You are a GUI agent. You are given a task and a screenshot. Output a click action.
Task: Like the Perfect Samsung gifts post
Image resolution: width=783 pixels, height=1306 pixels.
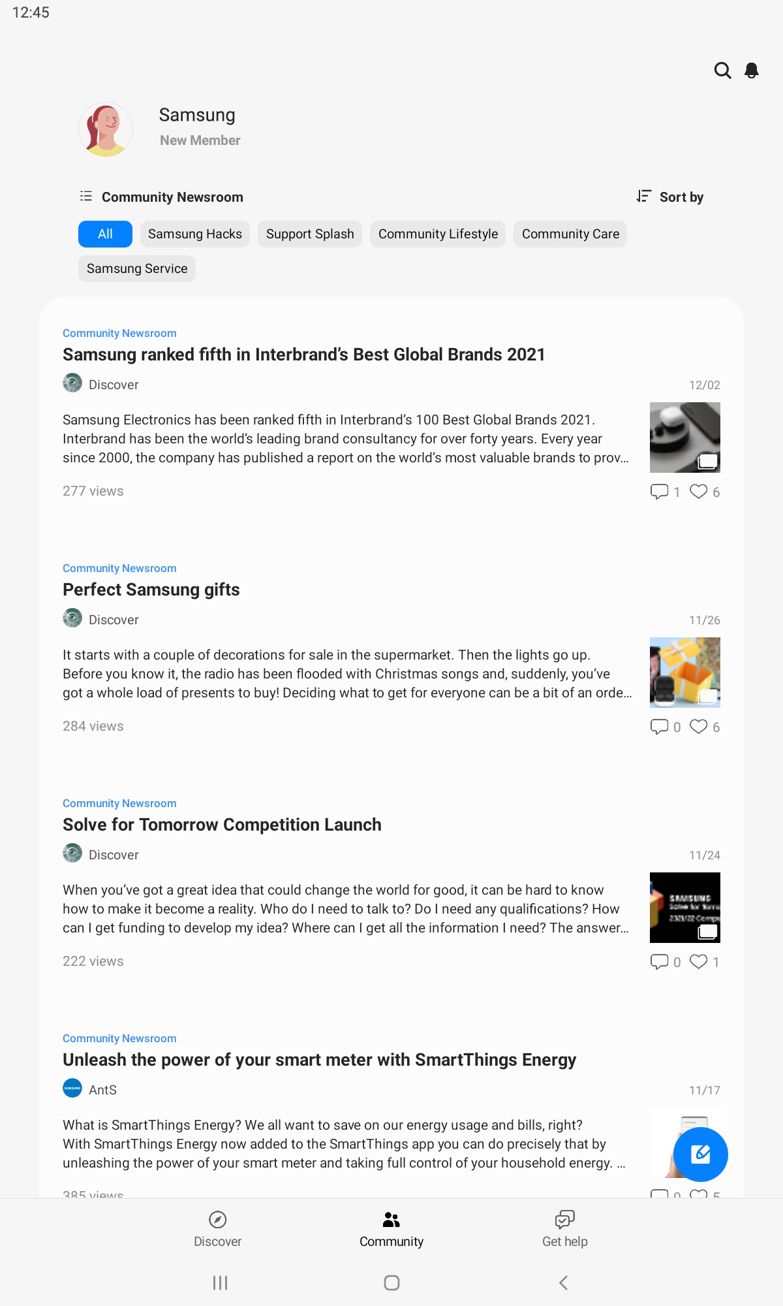click(698, 727)
